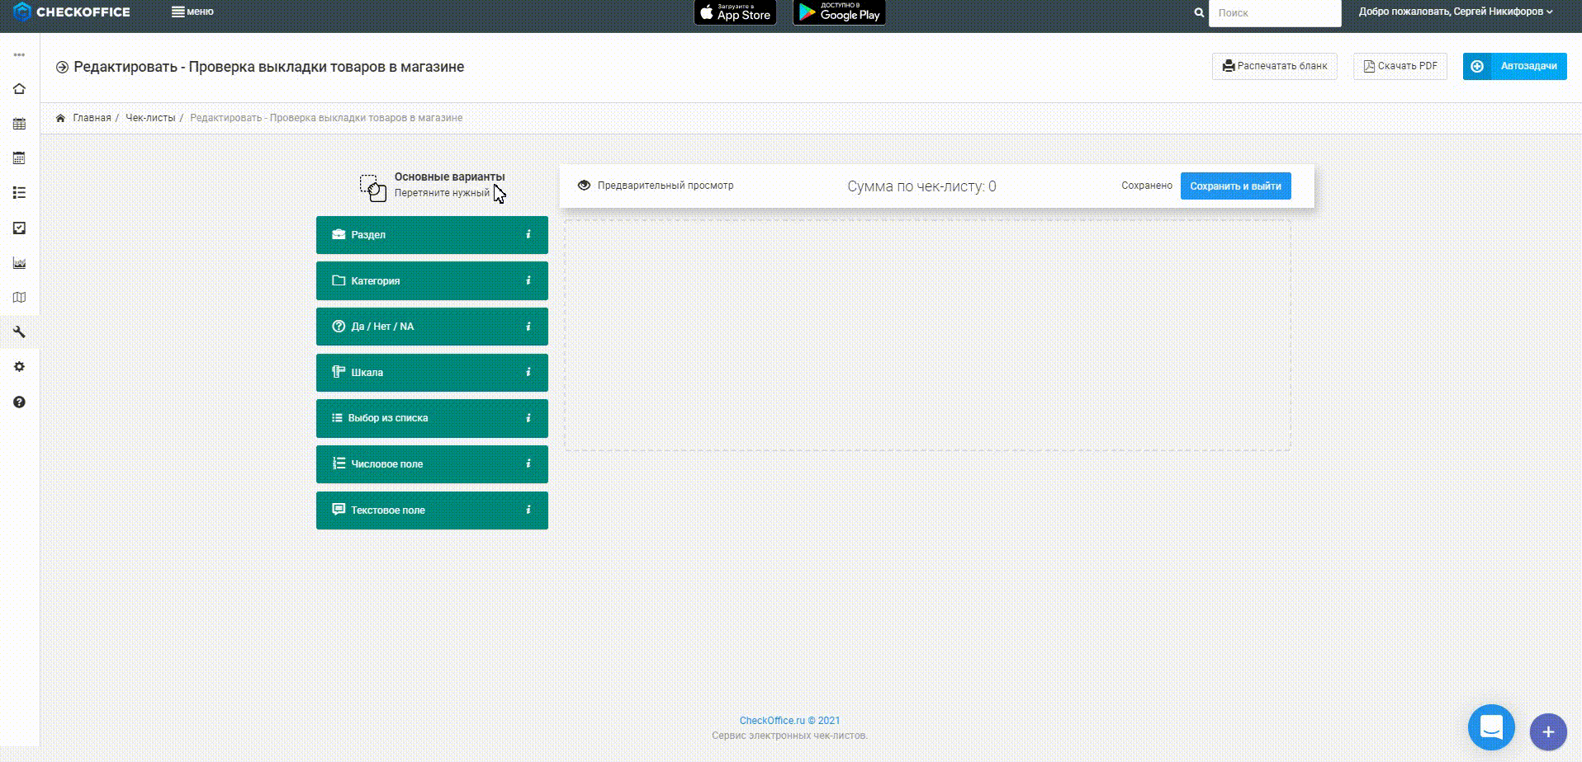Expand the user menu Сергей Никифоров
This screenshot has width=1582, height=762.
coord(1455,12)
